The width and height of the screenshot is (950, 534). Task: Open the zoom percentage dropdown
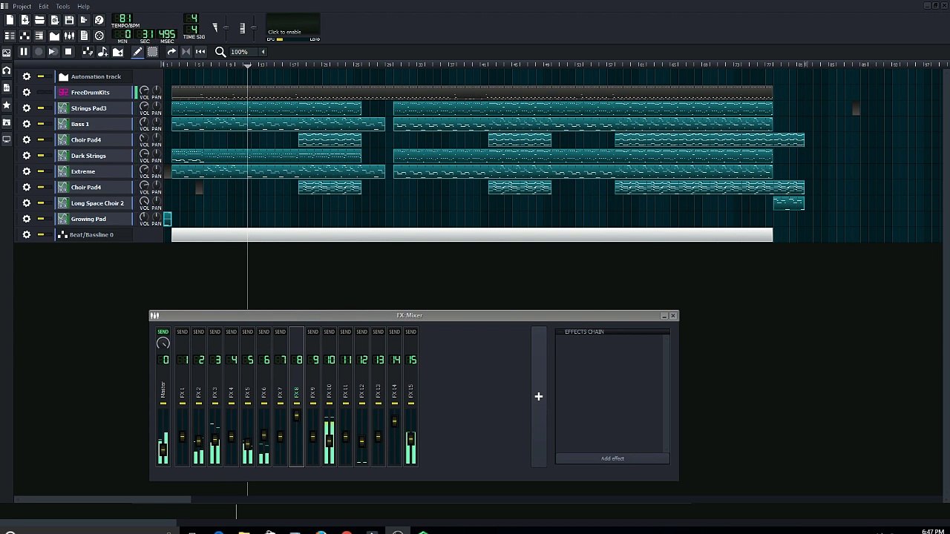(x=262, y=52)
